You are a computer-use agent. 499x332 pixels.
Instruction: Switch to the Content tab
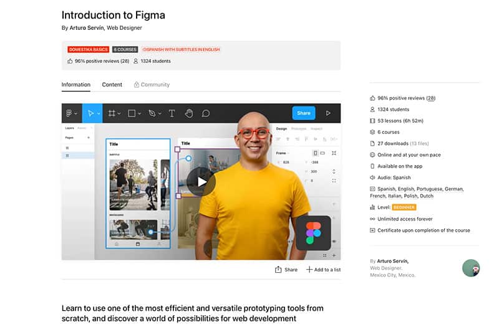click(112, 85)
